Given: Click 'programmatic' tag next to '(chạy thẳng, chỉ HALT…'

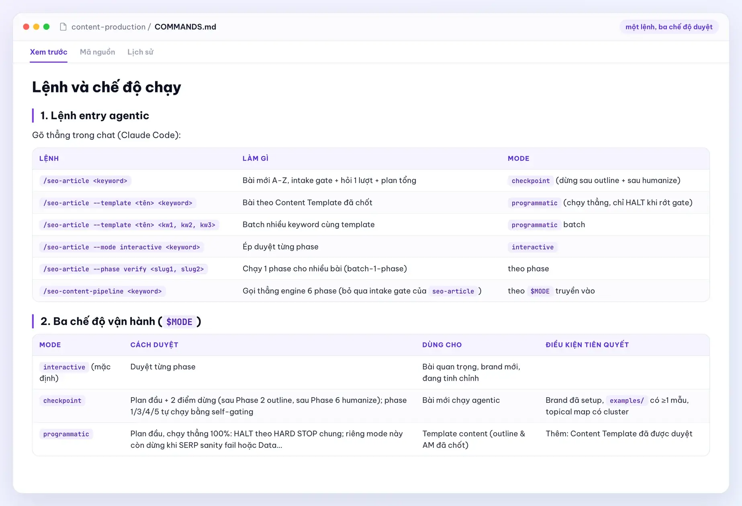Looking at the screenshot, I should (x=534, y=203).
